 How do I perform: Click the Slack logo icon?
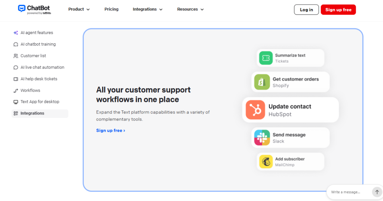pyautogui.click(x=262, y=138)
